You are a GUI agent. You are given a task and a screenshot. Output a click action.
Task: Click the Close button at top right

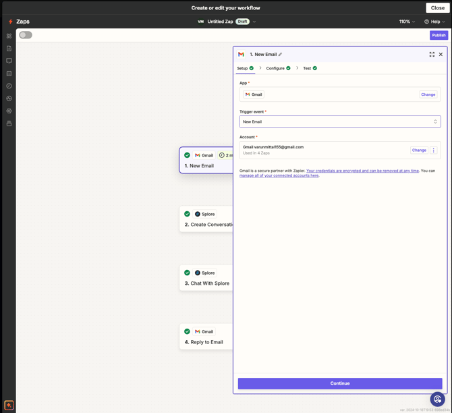438,8
